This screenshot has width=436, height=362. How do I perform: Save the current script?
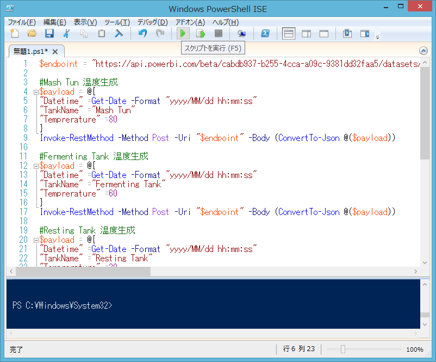point(49,33)
